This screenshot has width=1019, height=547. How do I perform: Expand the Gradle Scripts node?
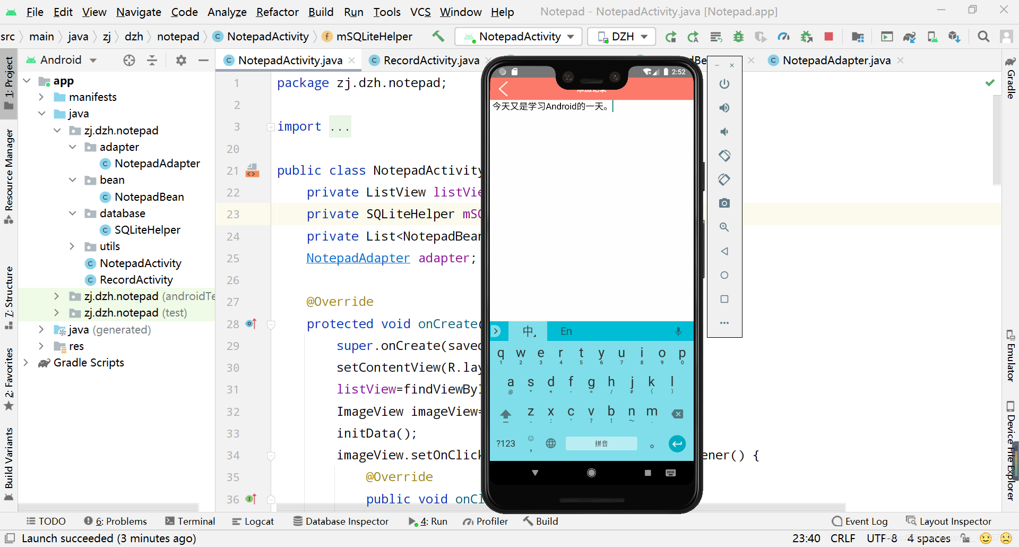[x=25, y=362]
